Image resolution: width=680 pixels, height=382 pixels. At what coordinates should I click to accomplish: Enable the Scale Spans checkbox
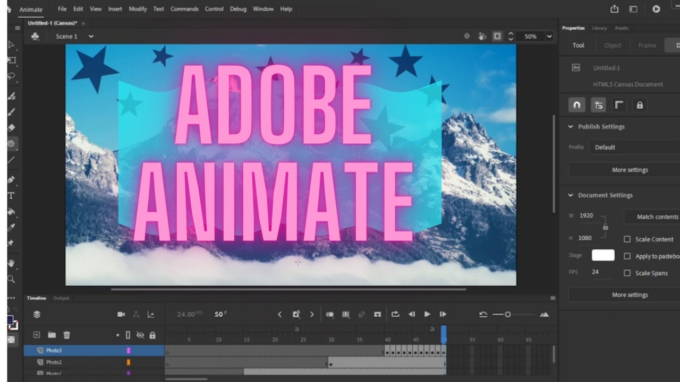coord(627,273)
